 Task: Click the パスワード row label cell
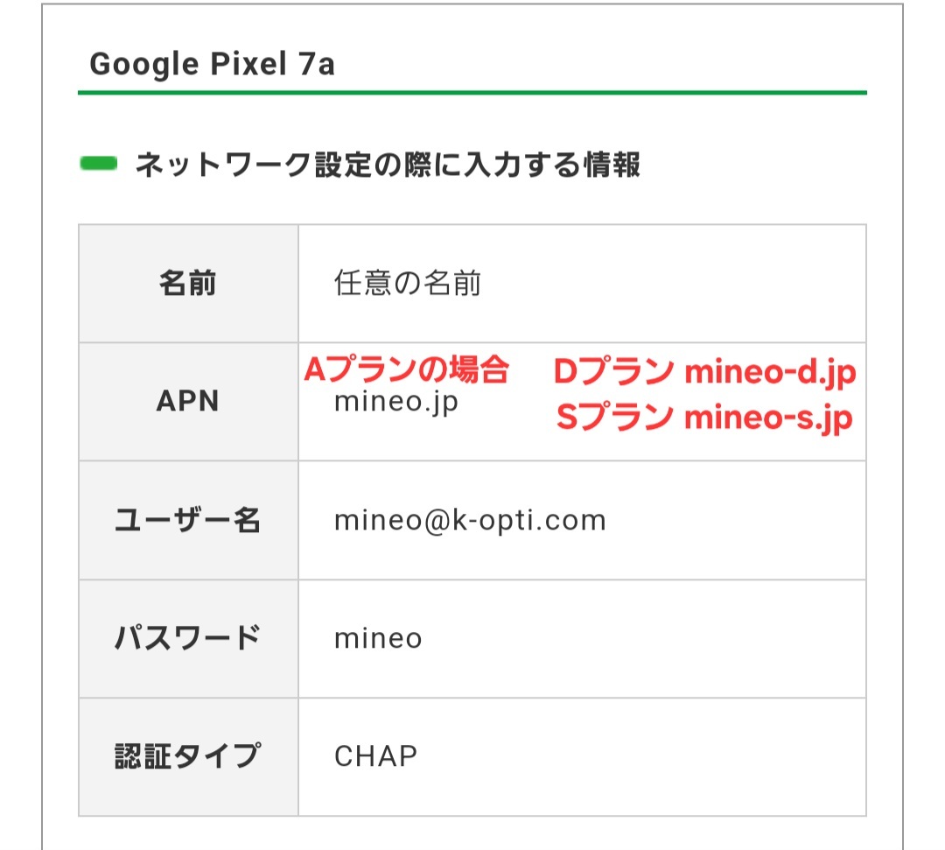click(188, 638)
